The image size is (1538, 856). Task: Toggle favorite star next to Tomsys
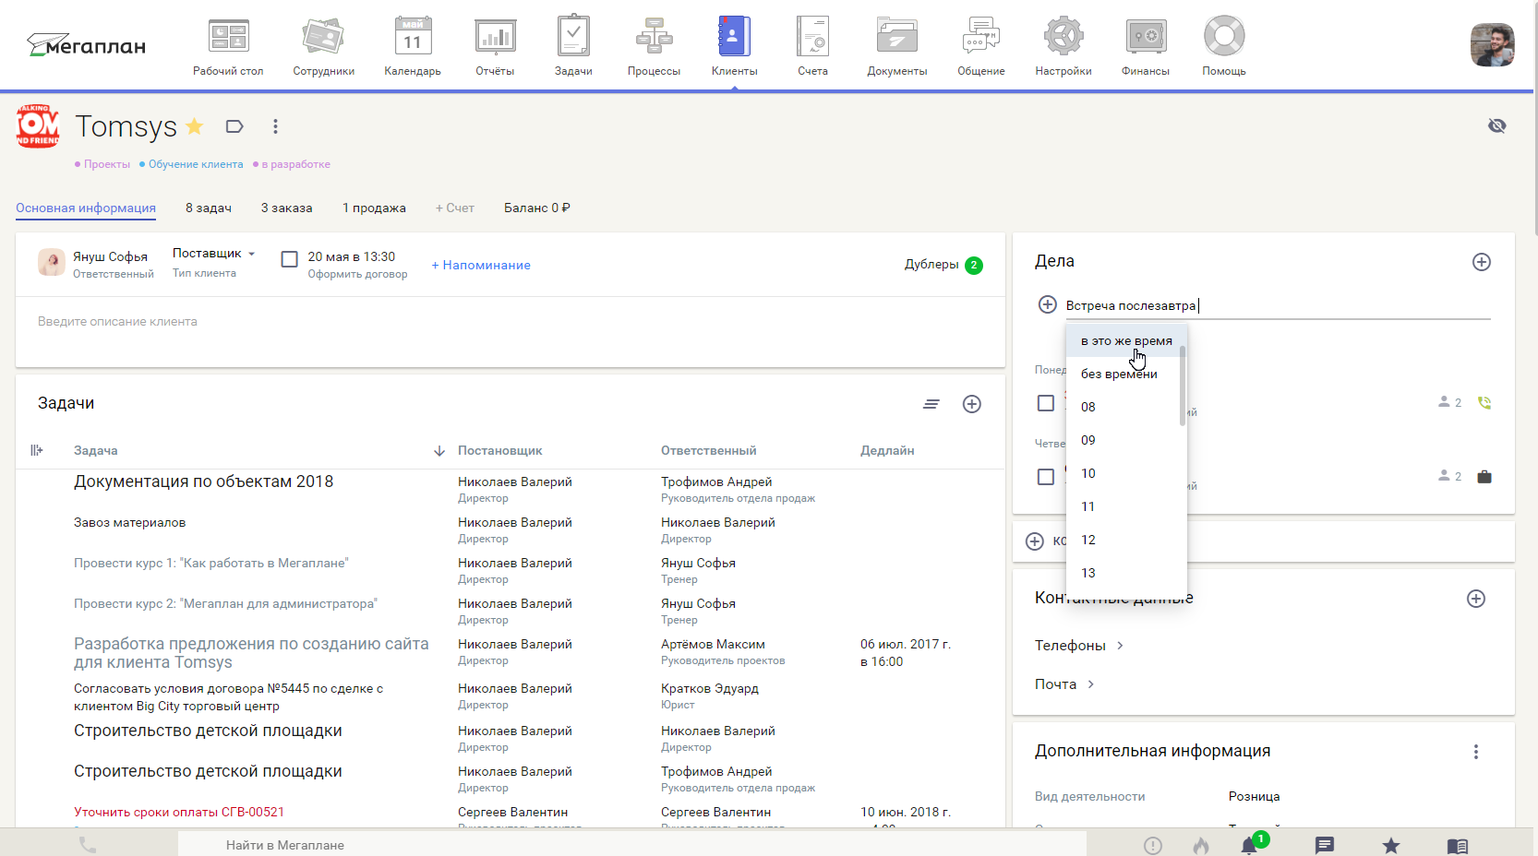tap(195, 126)
